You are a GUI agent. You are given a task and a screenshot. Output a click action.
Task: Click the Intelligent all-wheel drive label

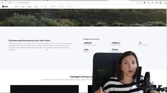point(91,39)
